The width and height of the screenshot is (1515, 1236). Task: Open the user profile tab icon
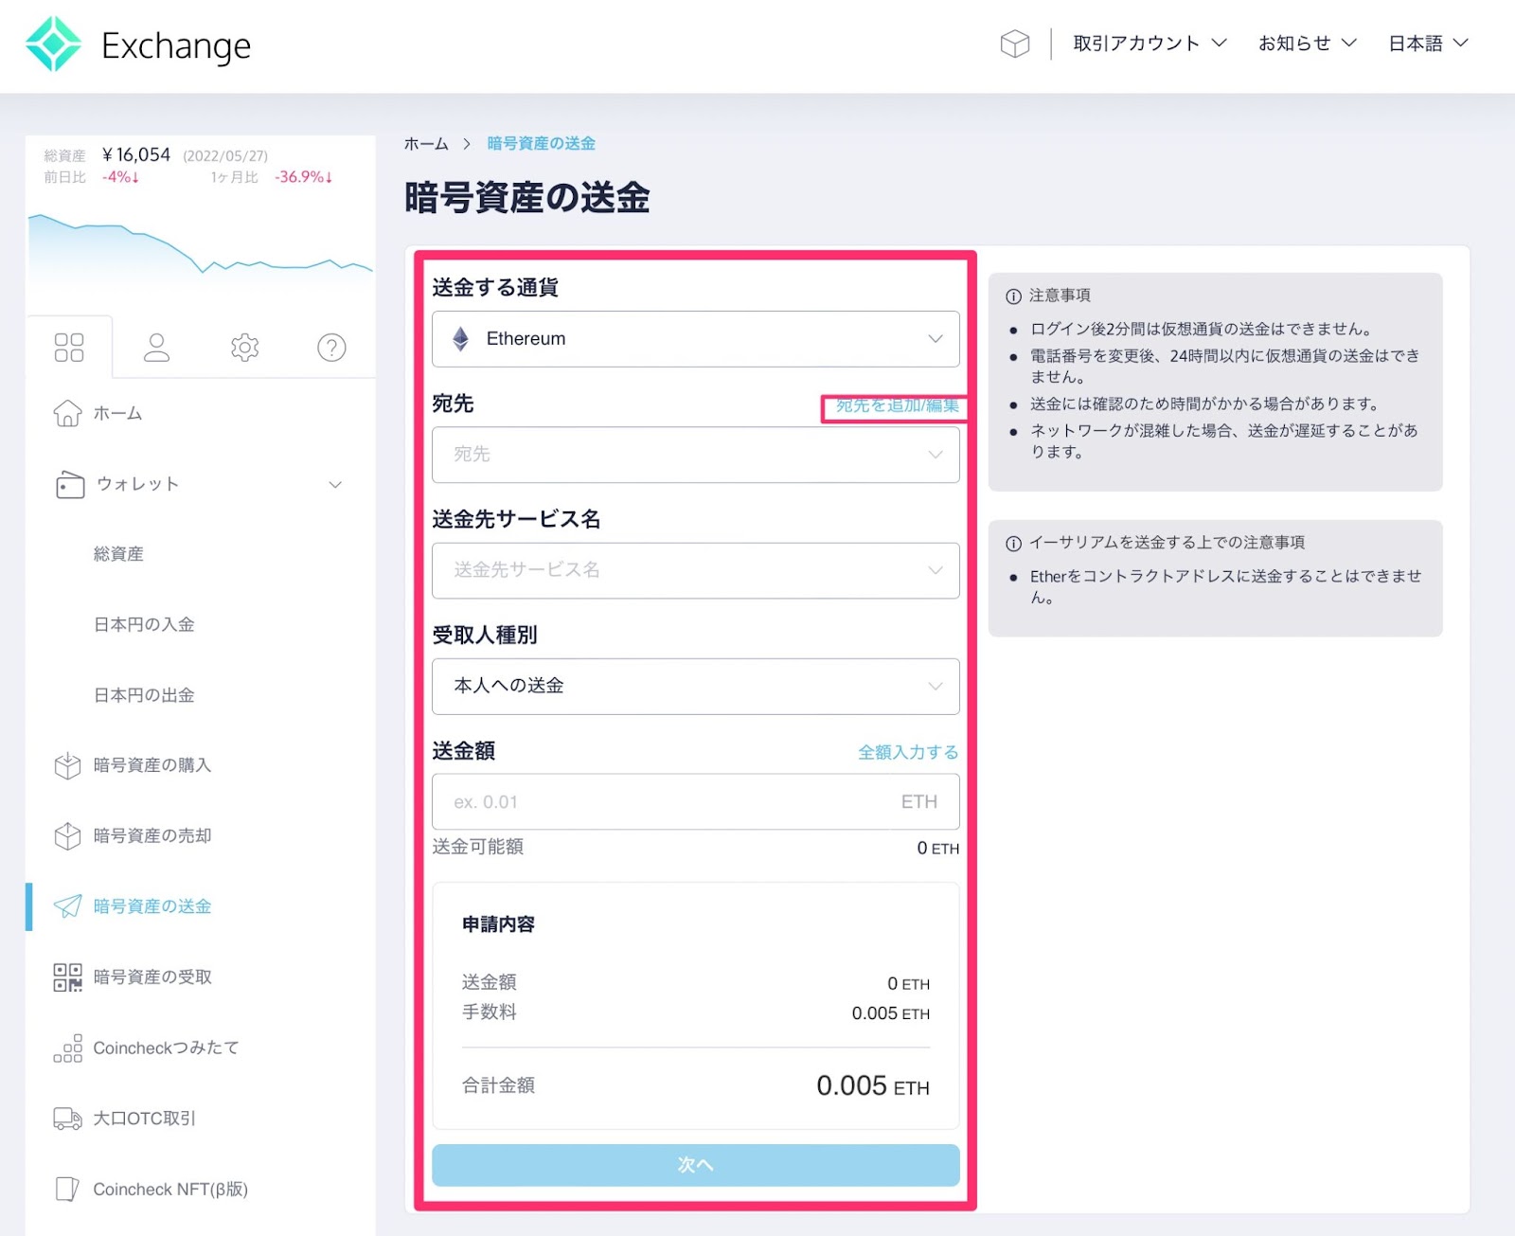[156, 348]
